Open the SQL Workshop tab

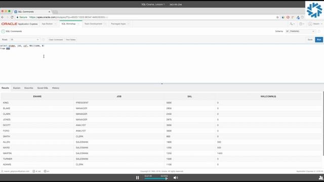point(68,24)
